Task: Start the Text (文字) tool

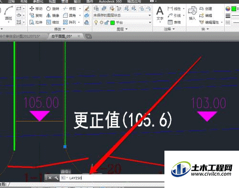Action: [160, 14]
